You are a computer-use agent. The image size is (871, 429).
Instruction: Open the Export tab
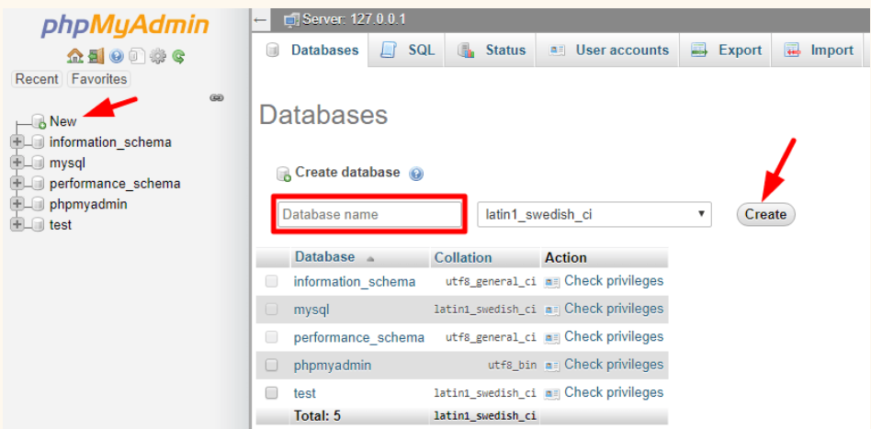(726, 50)
